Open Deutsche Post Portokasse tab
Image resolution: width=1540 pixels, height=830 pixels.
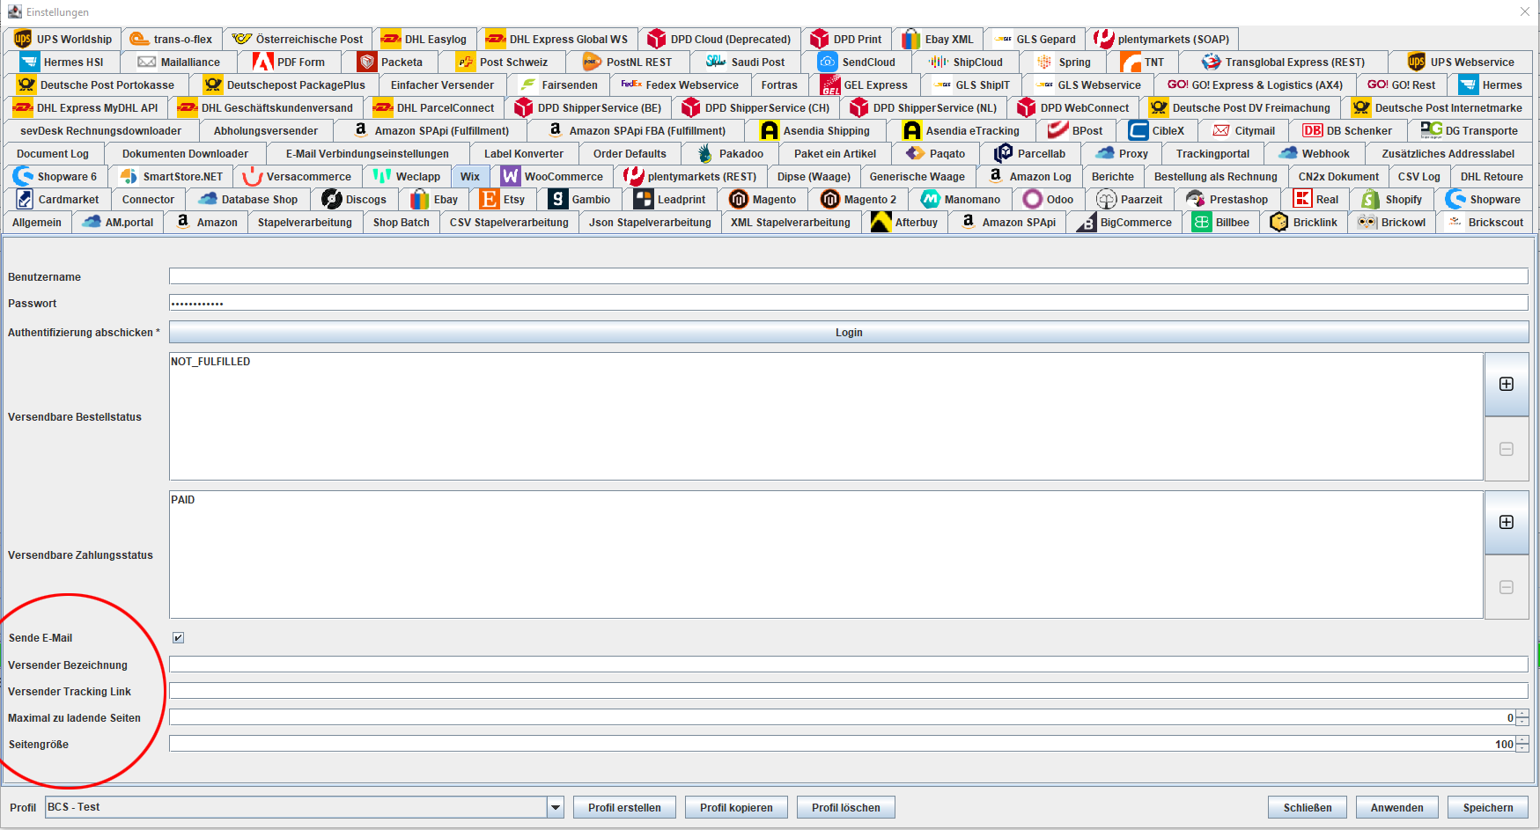(x=96, y=84)
